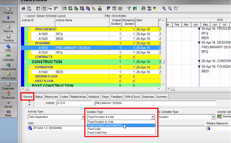Click the Duration Type dropdown arrow
231x143 pixels.
(153, 117)
